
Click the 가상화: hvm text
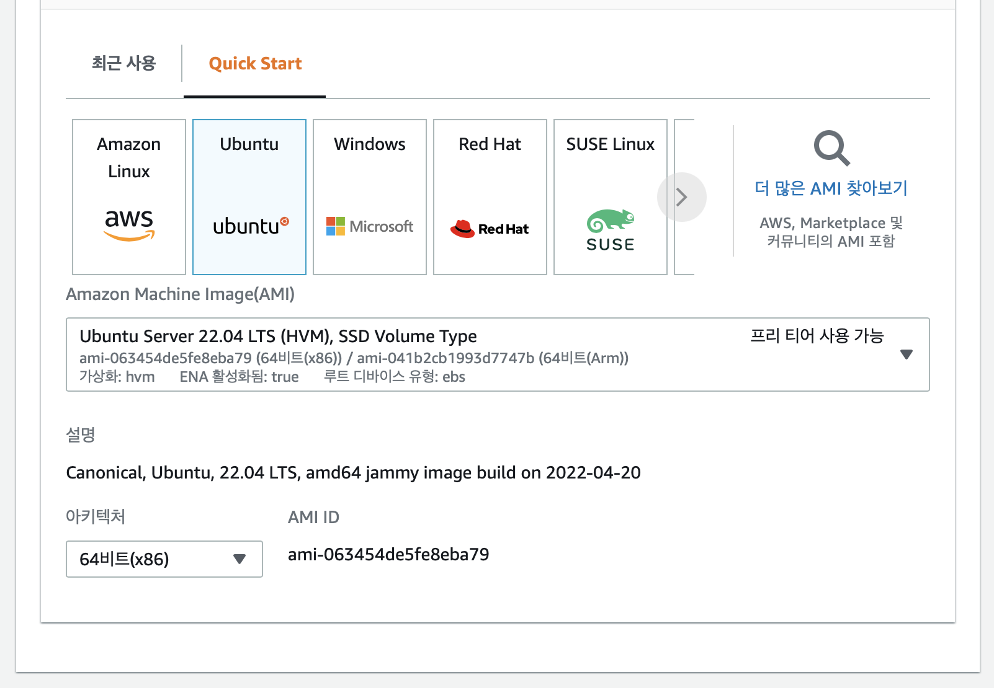117,377
